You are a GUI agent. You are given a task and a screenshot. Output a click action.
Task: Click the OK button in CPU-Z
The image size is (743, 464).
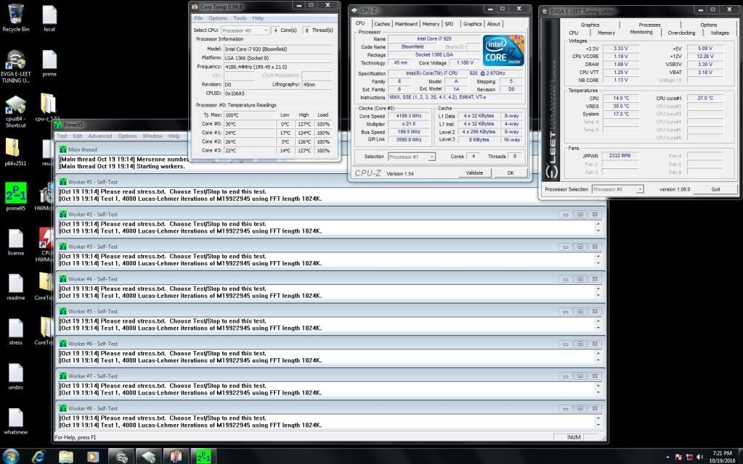click(511, 173)
